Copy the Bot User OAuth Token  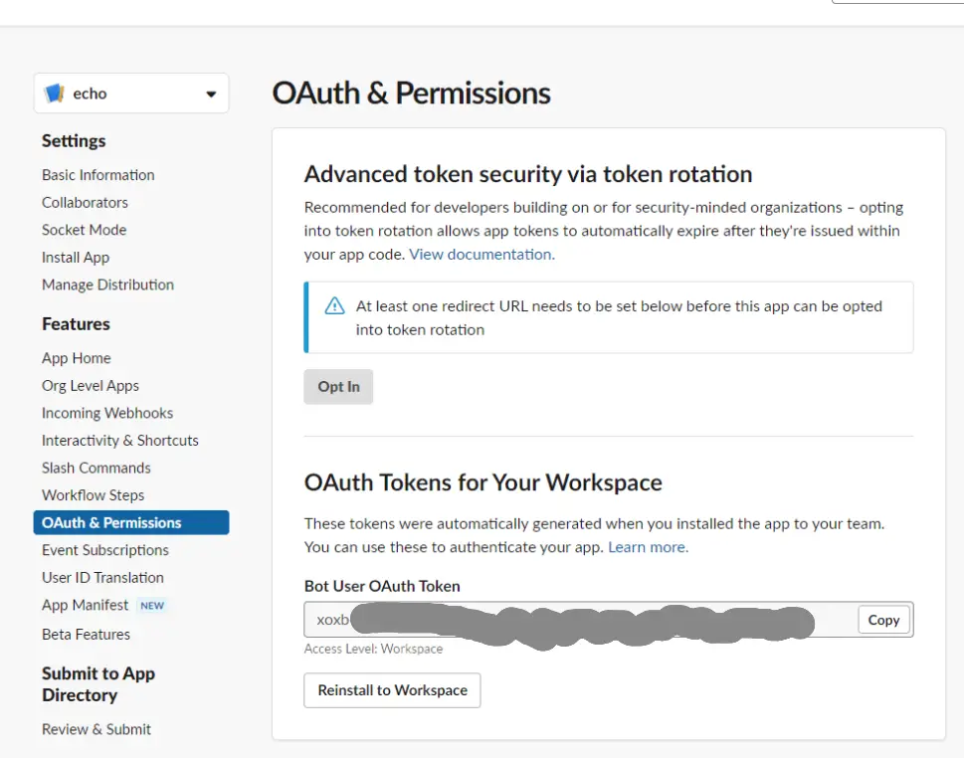[x=884, y=620]
